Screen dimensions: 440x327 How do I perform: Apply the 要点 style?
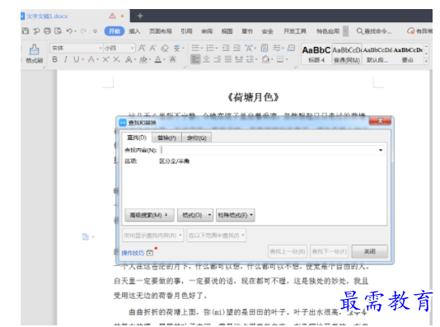pos(407,54)
